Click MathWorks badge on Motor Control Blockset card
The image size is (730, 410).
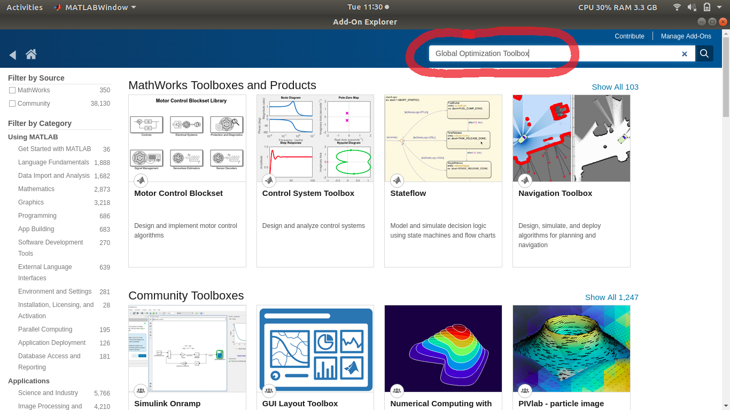(141, 180)
